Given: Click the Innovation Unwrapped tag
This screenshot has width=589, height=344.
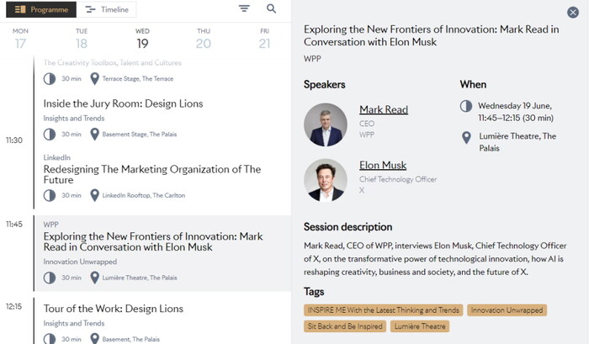Looking at the screenshot, I should coord(507,310).
